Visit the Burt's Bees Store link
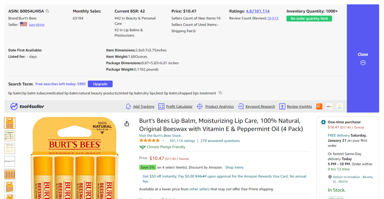384x199 pixels. [x=160, y=136]
